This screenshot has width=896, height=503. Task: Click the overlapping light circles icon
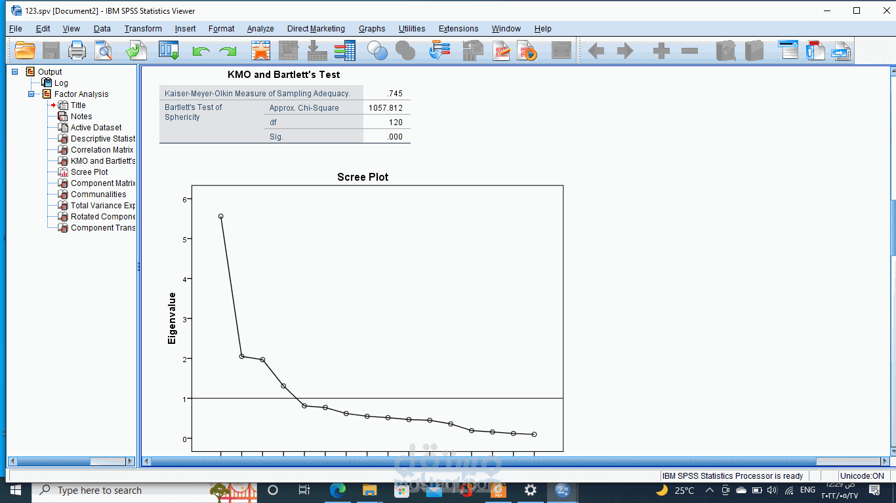pyautogui.click(x=378, y=50)
